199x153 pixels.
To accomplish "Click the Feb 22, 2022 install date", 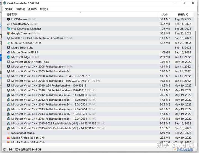I will click(x=183, y=43).
